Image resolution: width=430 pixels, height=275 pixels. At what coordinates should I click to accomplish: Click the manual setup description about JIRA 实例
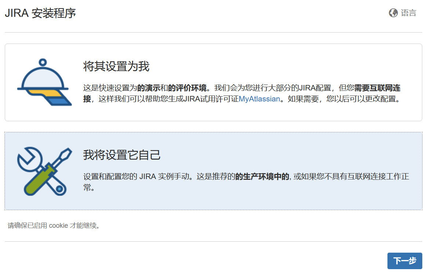[x=246, y=182]
